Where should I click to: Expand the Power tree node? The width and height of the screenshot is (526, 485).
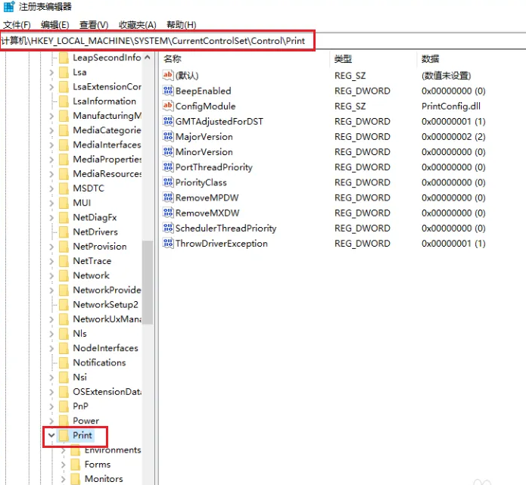(x=51, y=421)
